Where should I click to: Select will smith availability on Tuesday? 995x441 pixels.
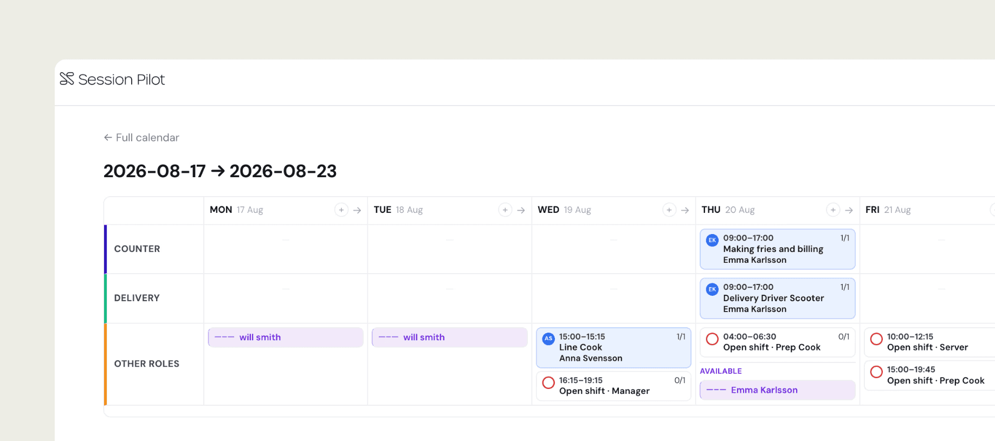450,338
